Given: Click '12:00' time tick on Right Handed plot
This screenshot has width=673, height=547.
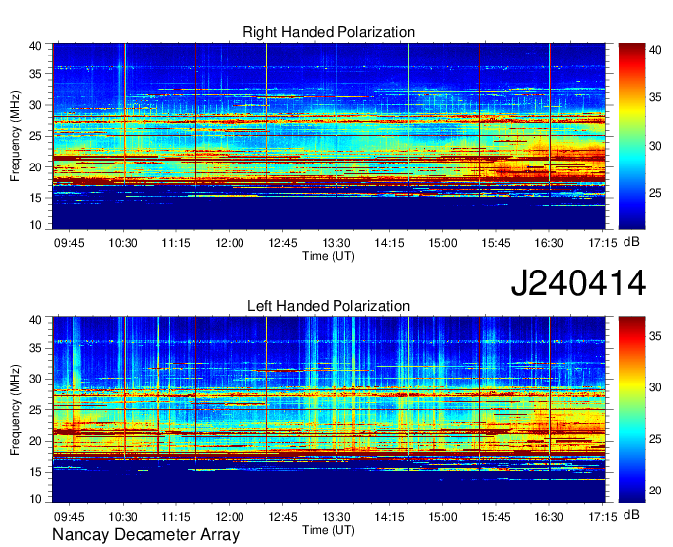Looking at the screenshot, I should point(230,243).
